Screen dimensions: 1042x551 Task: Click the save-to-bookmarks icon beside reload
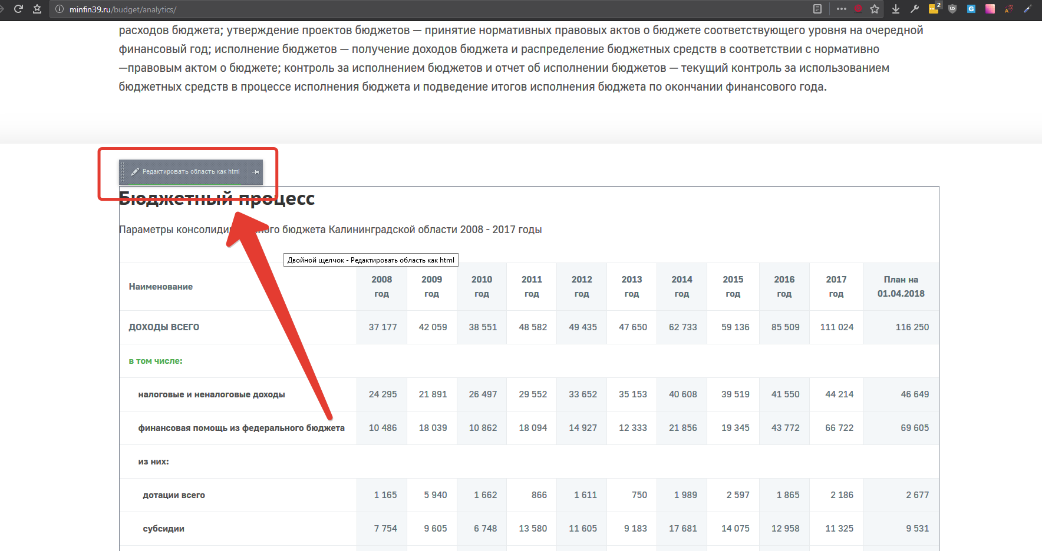click(x=37, y=9)
